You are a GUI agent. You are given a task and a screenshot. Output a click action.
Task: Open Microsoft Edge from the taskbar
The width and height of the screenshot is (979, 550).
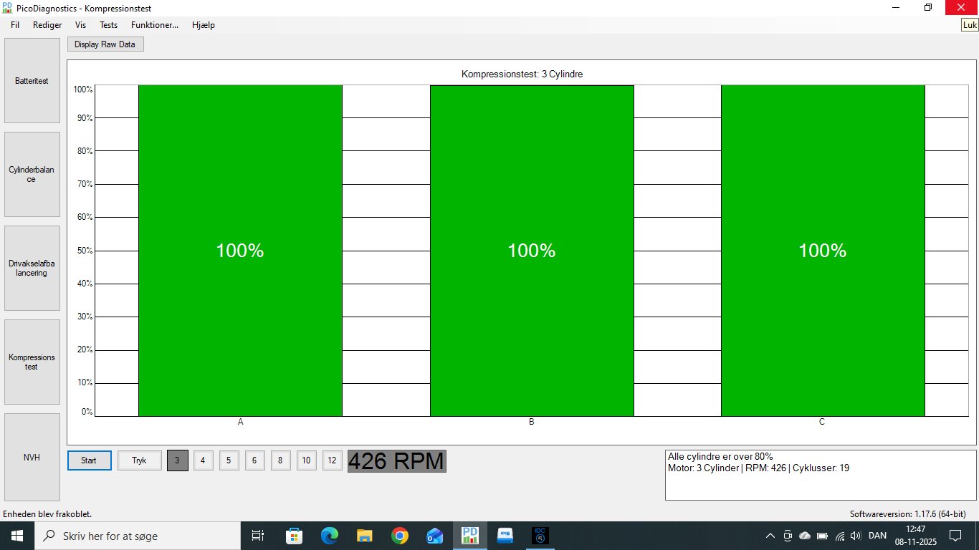(329, 536)
